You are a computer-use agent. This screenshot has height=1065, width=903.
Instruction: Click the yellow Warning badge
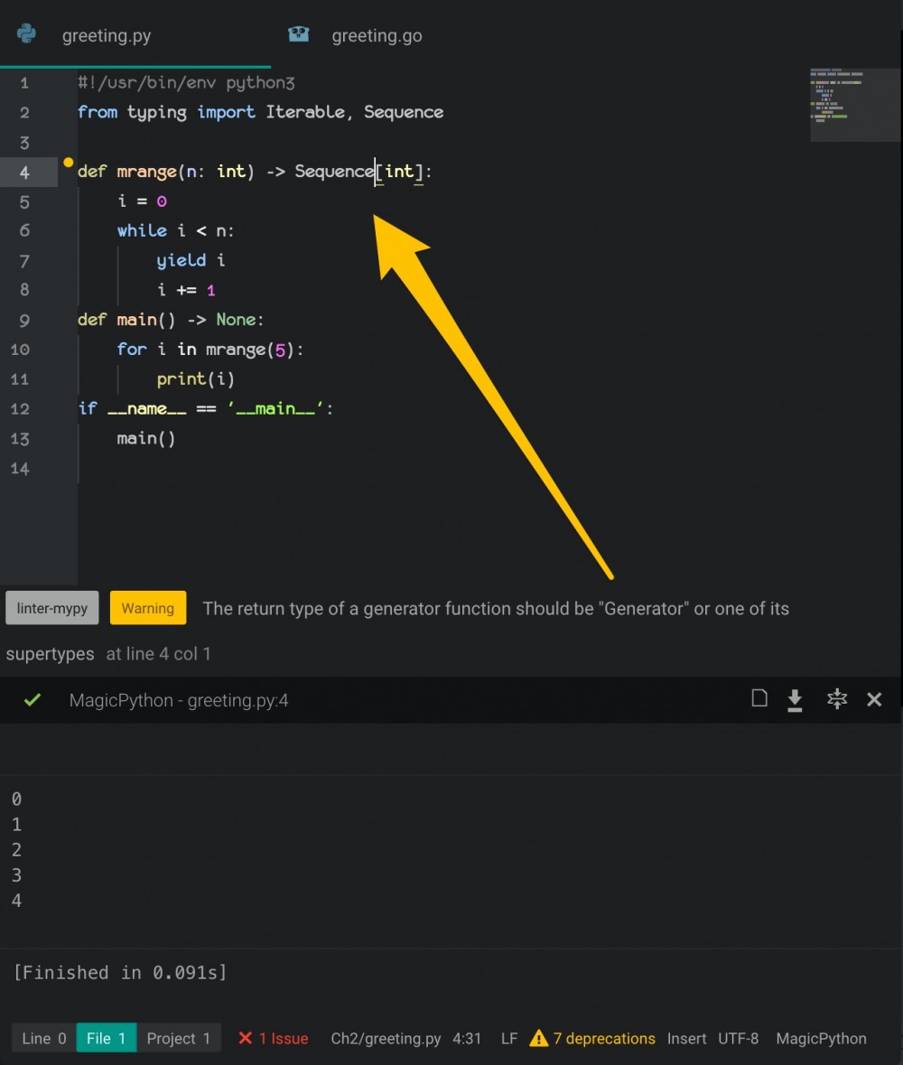pos(147,608)
